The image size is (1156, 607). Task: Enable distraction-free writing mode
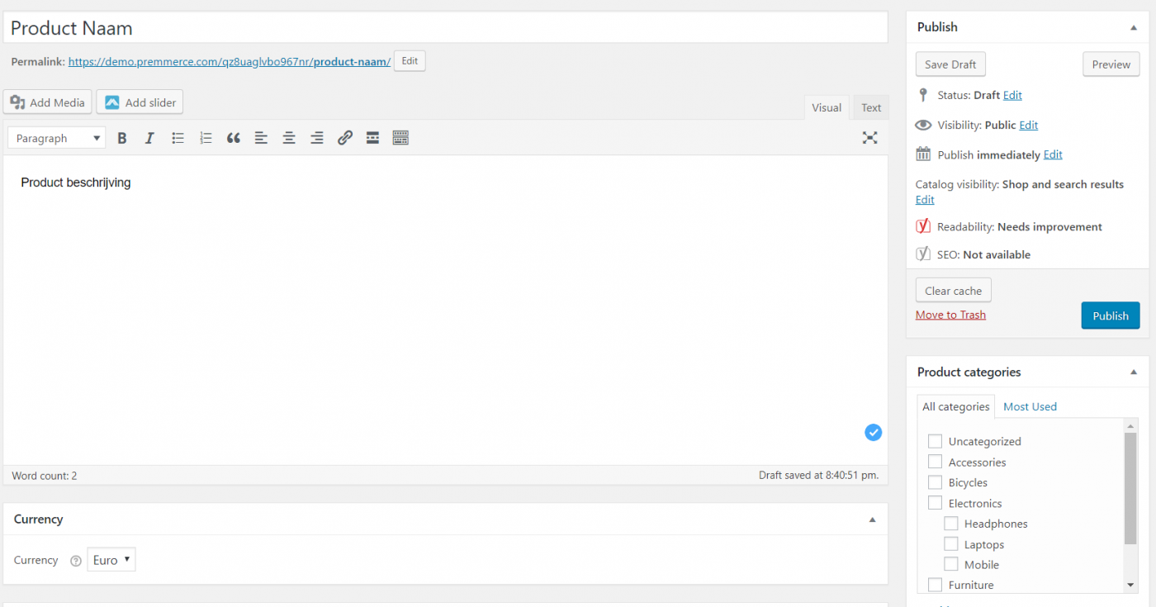pyautogui.click(x=869, y=138)
